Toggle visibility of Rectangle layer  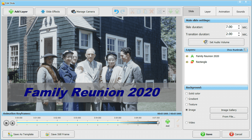187,62
